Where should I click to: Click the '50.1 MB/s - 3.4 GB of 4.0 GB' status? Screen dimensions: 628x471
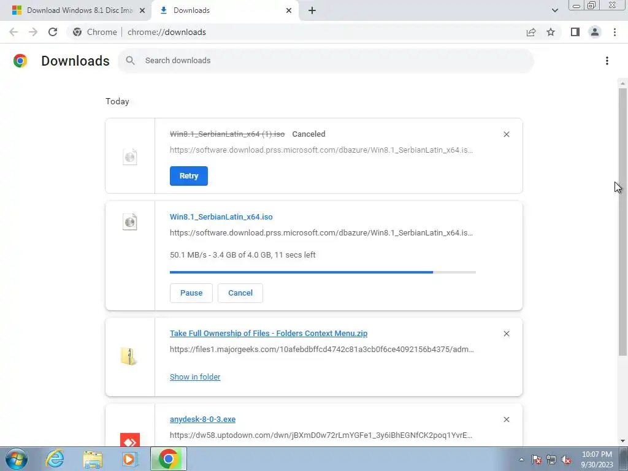(243, 255)
